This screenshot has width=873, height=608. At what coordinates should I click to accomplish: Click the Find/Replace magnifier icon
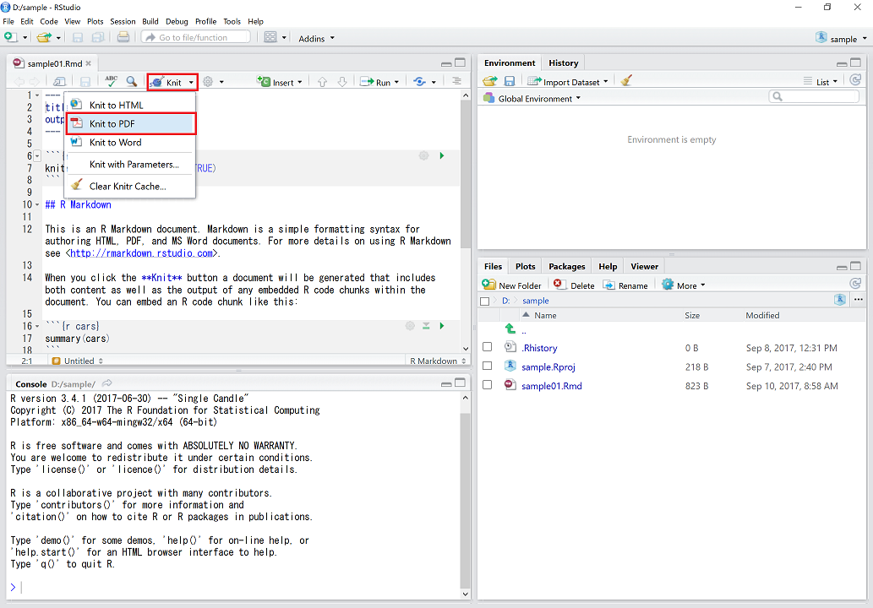tap(131, 81)
